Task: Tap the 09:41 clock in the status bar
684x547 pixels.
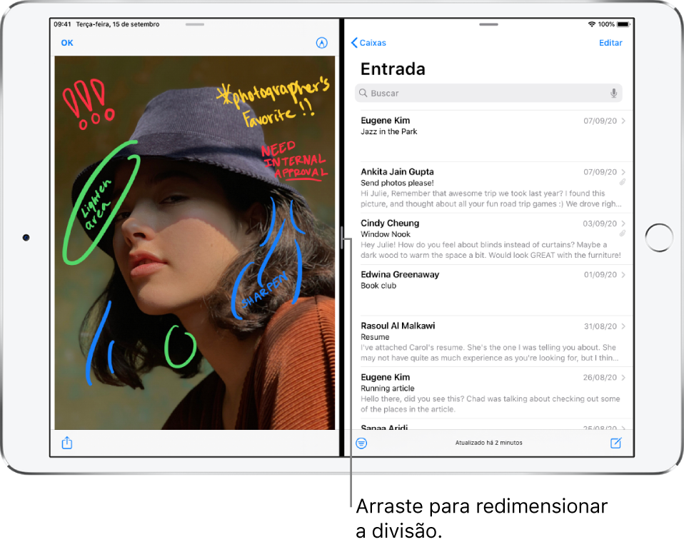Action: tap(62, 24)
